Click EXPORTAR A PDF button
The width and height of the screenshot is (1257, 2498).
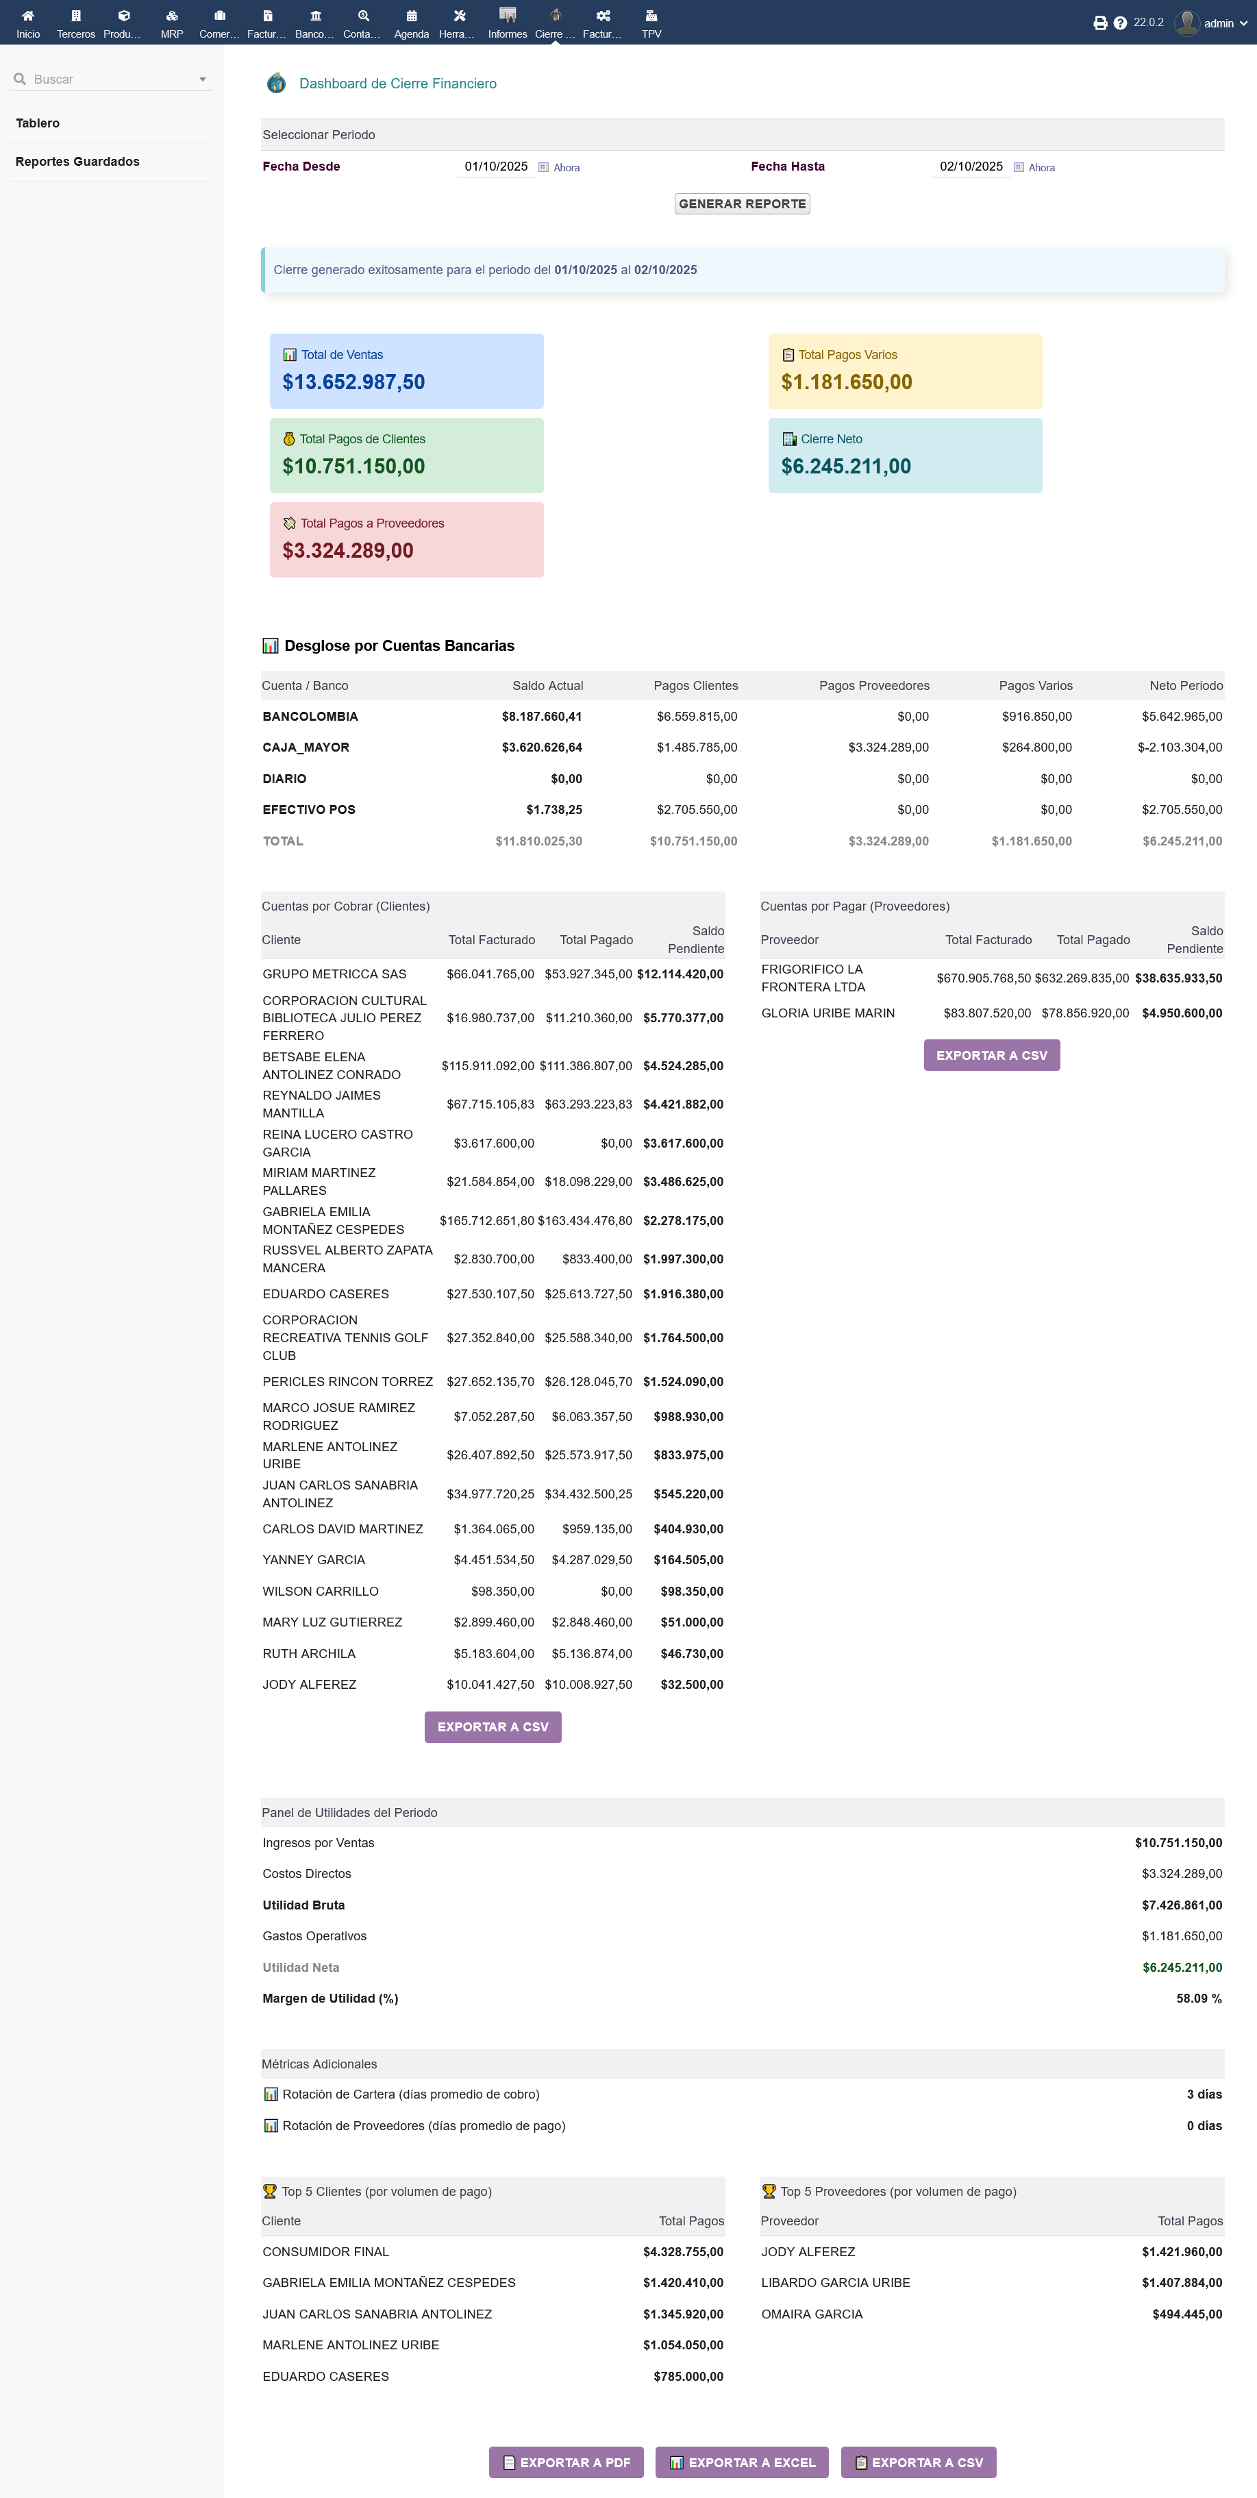point(567,2462)
